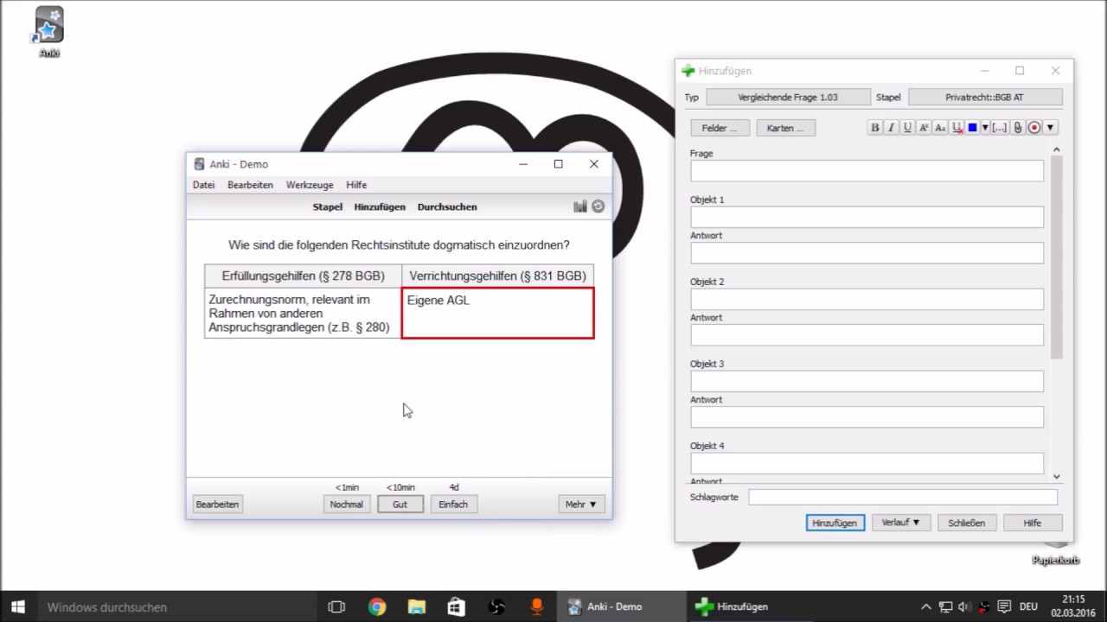
Task: Toggle bold formatting in Hinzufügen toolbar
Action: tap(875, 128)
